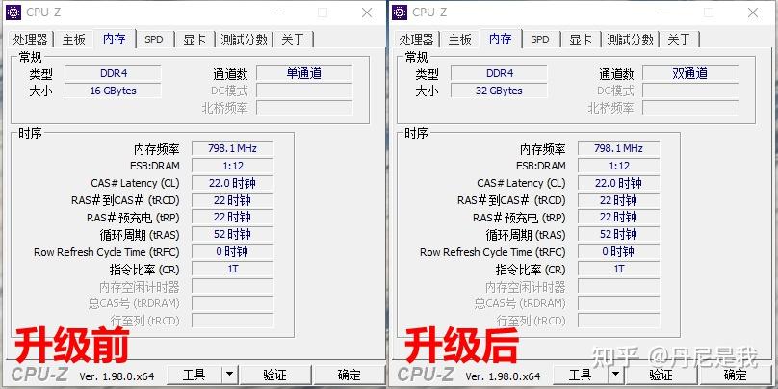Screen dimensions: 778x389
Task: Select 内存 tab in right CPU-Z window
Action: coord(500,39)
